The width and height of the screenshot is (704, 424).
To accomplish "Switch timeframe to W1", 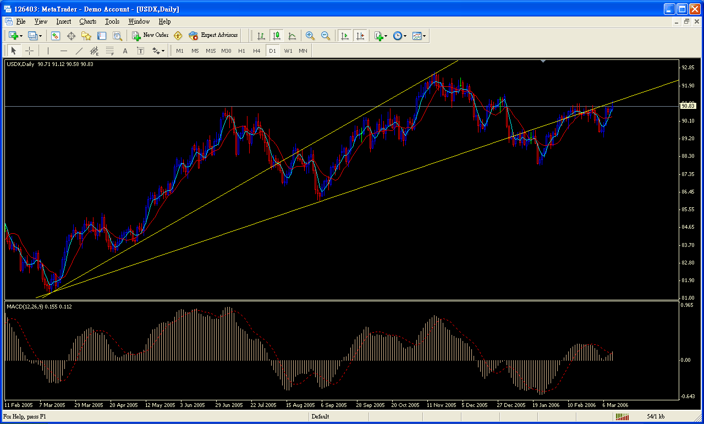I will 288,51.
